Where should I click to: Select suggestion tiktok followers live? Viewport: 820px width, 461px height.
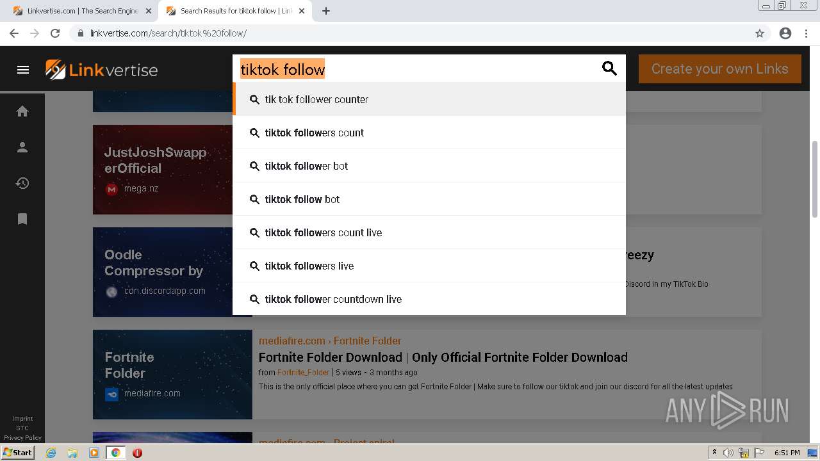coord(429,266)
